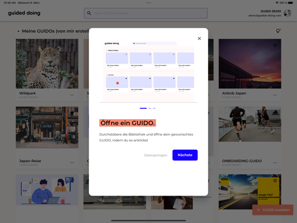Jump to the second tour page indicator
Screen dimensions: 297x223
[x=150, y=108]
